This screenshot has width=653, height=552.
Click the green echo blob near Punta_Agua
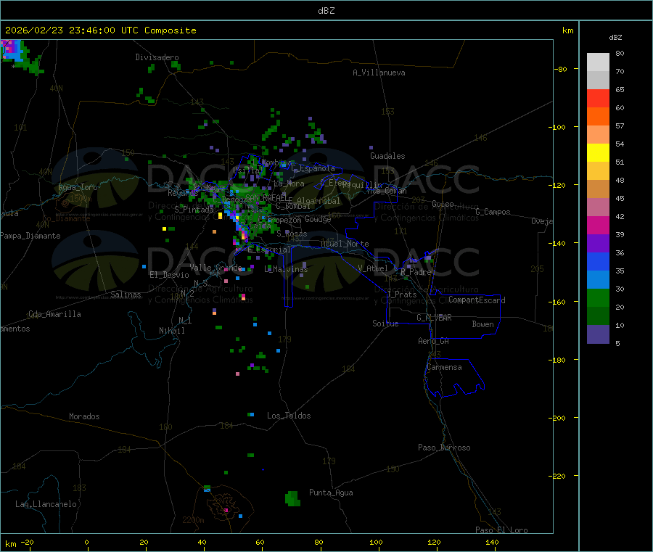[293, 499]
